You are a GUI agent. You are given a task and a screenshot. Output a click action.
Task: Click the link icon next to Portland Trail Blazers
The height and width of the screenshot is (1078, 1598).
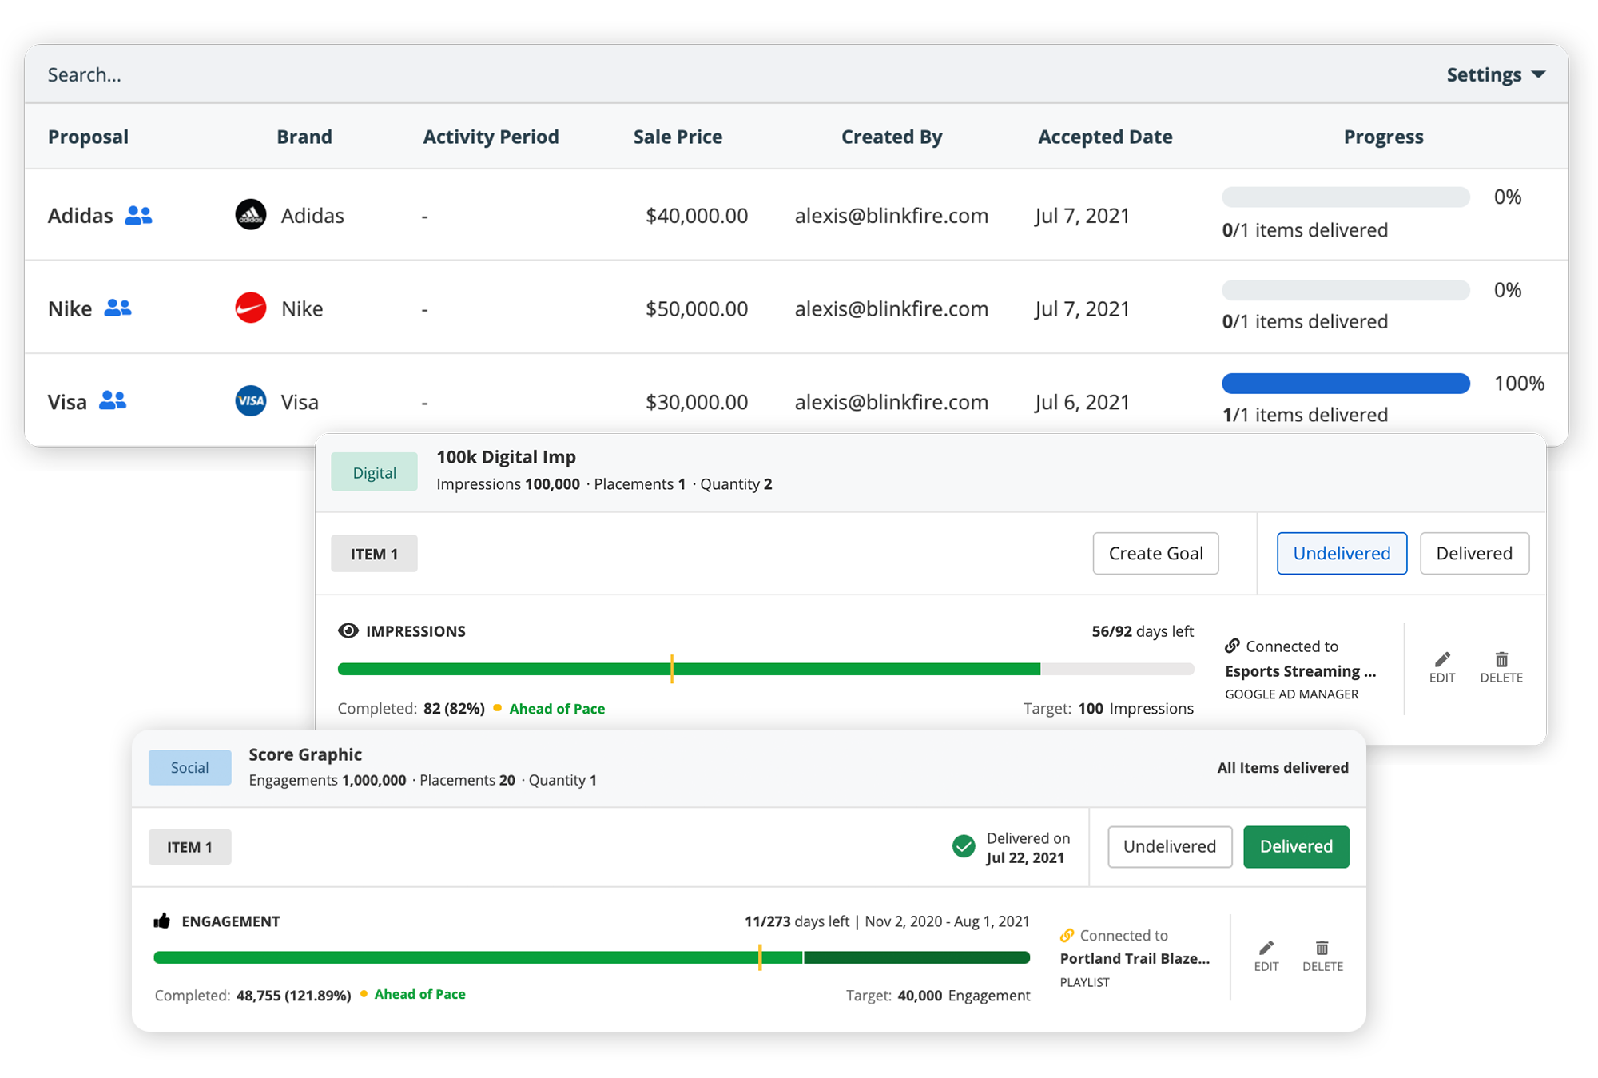pyautogui.click(x=1067, y=935)
